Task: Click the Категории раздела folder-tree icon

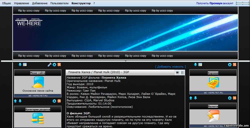Action: (38, 119)
